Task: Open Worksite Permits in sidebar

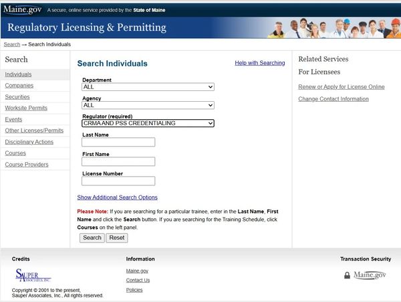Action: pyautogui.click(x=26, y=108)
